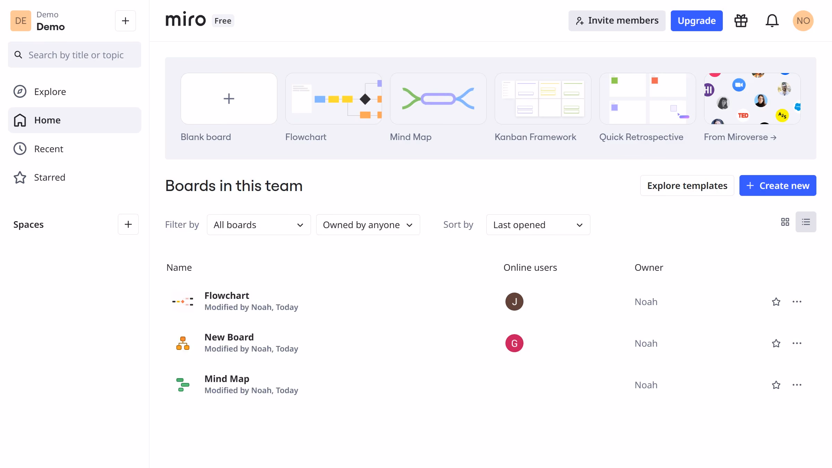The width and height of the screenshot is (832, 468).
Task: Star the Mind Map board
Action: tap(776, 385)
